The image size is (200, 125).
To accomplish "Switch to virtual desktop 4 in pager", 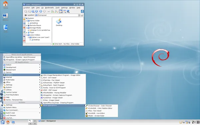I will (35, 123).
